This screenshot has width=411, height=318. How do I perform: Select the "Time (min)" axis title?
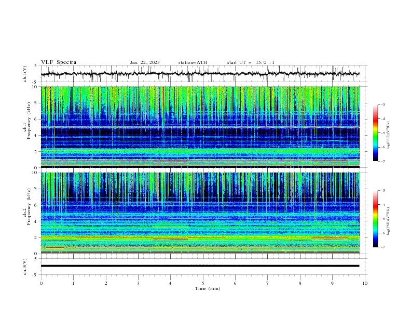click(x=208, y=288)
